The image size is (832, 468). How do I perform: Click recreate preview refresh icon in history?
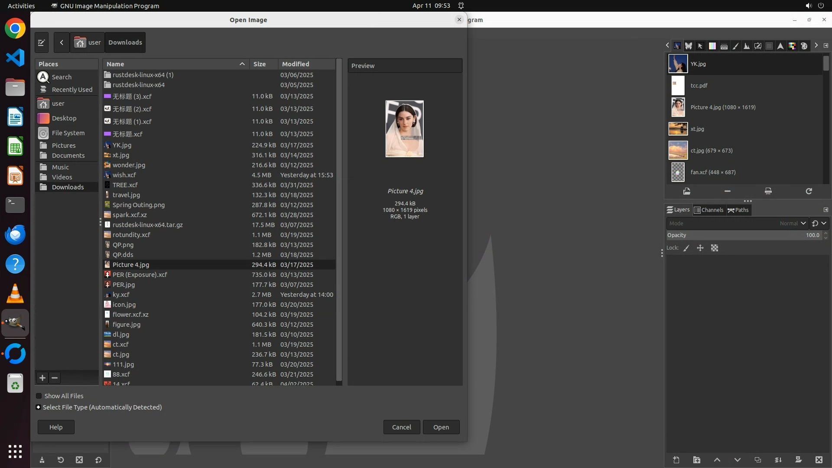click(809, 191)
